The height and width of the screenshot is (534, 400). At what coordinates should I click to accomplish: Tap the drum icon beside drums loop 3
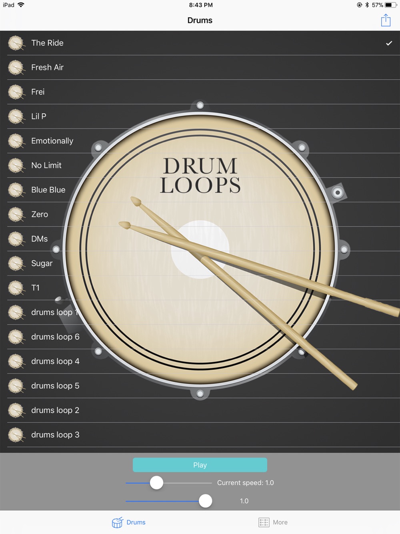[x=16, y=435]
